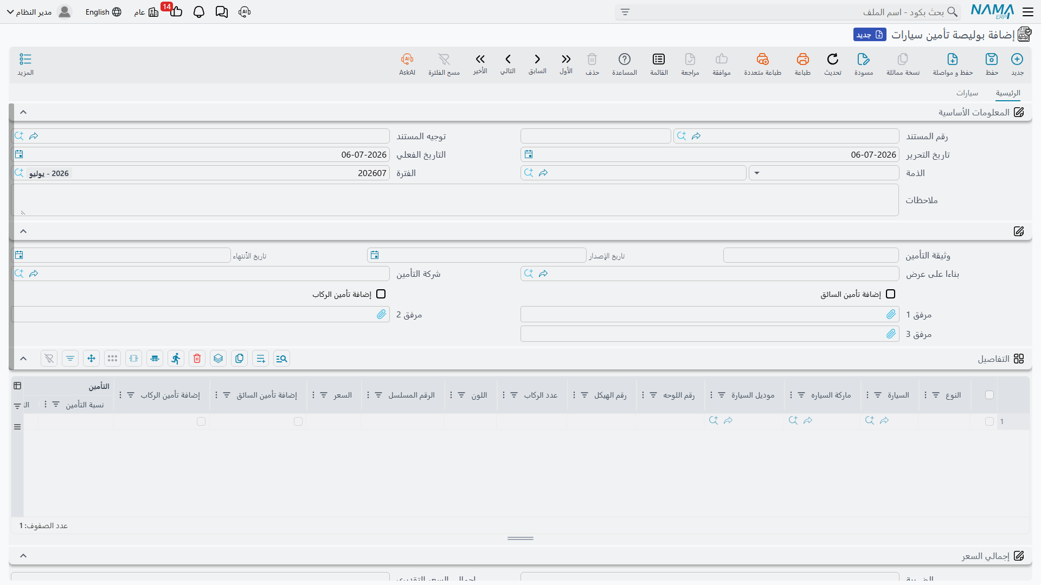Open notifications bell in top bar
The height and width of the screenshot is (585, 1041).
(x=199, y=12)
